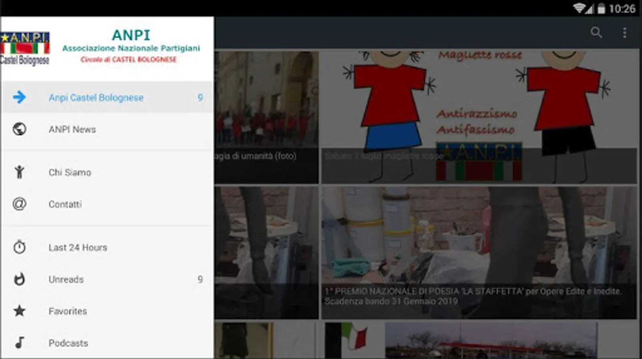Screen dimensions: 642x359
Task: Select Anpi Castel Bolognese feed
Action: coord(107,97)
